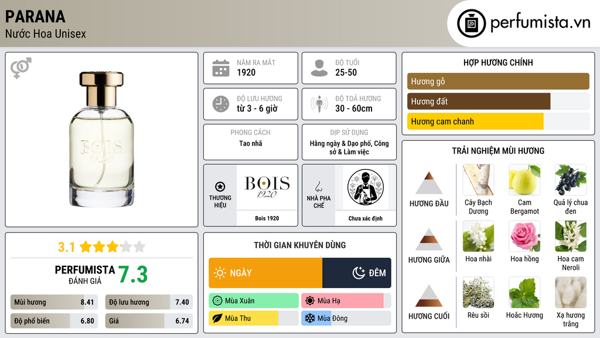Select the Xạ hương trắng note image
This screenshot has height=338, width=600.
(x=571, y=292)
